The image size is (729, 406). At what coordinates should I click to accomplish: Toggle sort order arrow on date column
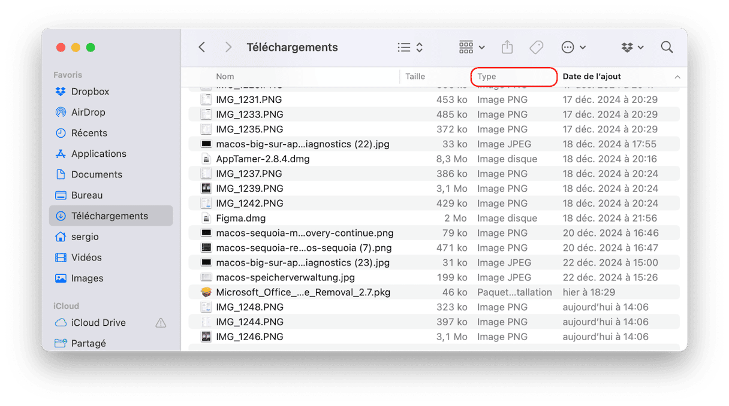[677, 77]
